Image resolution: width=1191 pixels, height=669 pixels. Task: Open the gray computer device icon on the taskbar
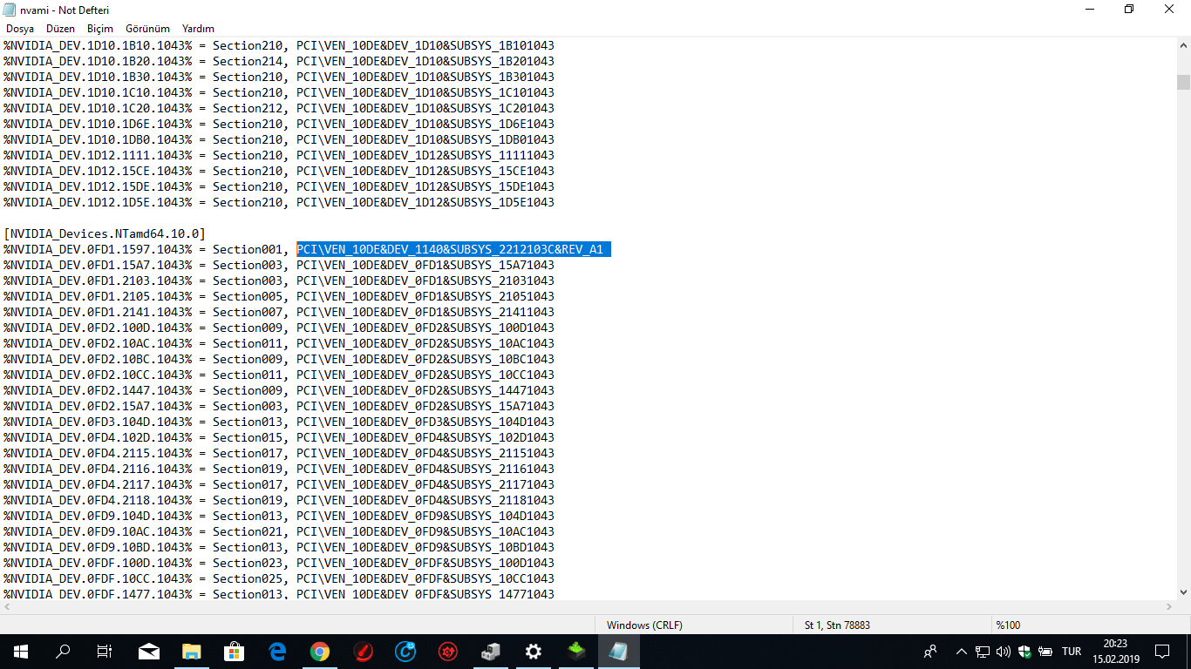click(491, 651)
